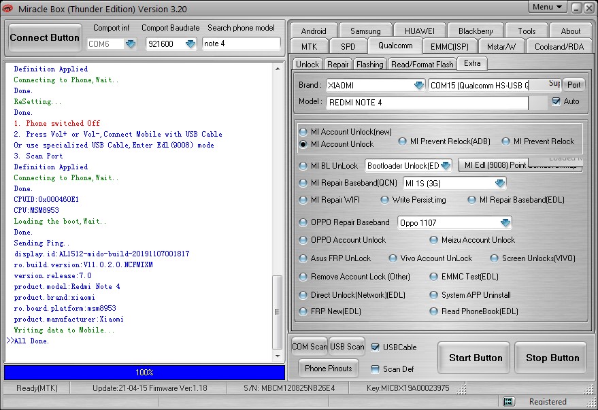Expand the COM6 comport dropdown
The width and height of the screenshot is (598, 410).
pos(131,44)
